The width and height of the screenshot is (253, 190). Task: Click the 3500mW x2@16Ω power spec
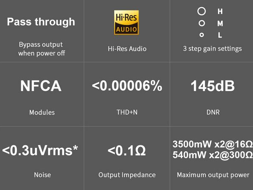click(x=213, y=144)
